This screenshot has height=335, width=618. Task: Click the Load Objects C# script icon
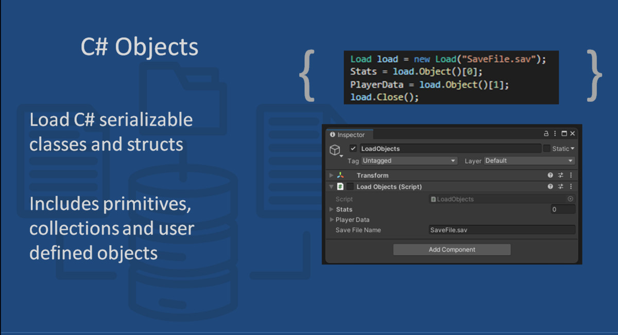341,187
